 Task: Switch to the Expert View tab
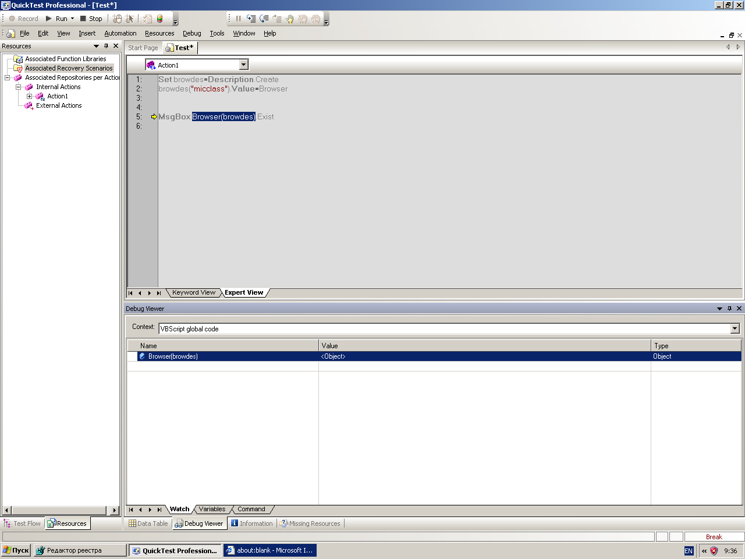244,292
